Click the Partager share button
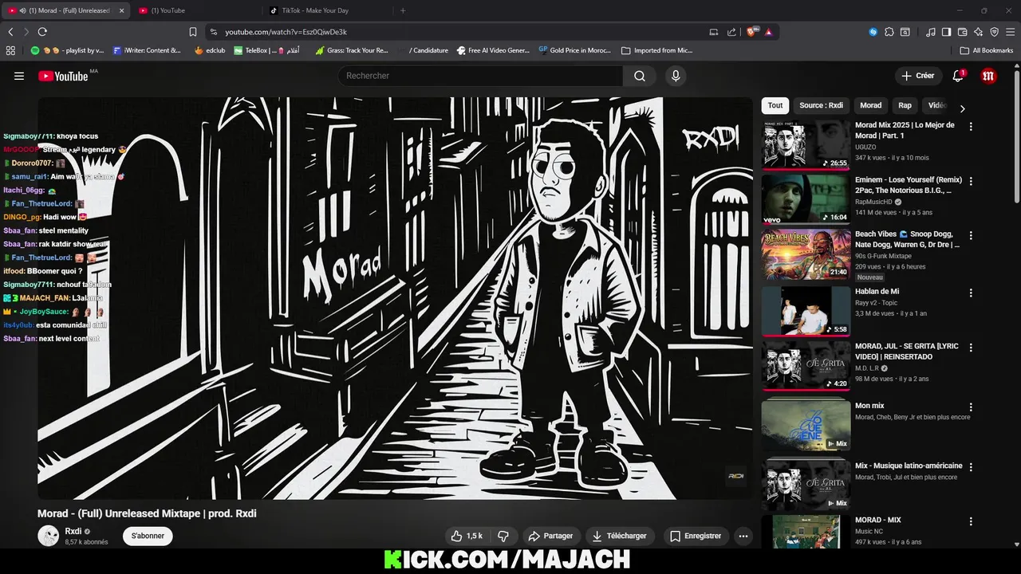The image size is (1021, 574). click(x=550, y=536)
